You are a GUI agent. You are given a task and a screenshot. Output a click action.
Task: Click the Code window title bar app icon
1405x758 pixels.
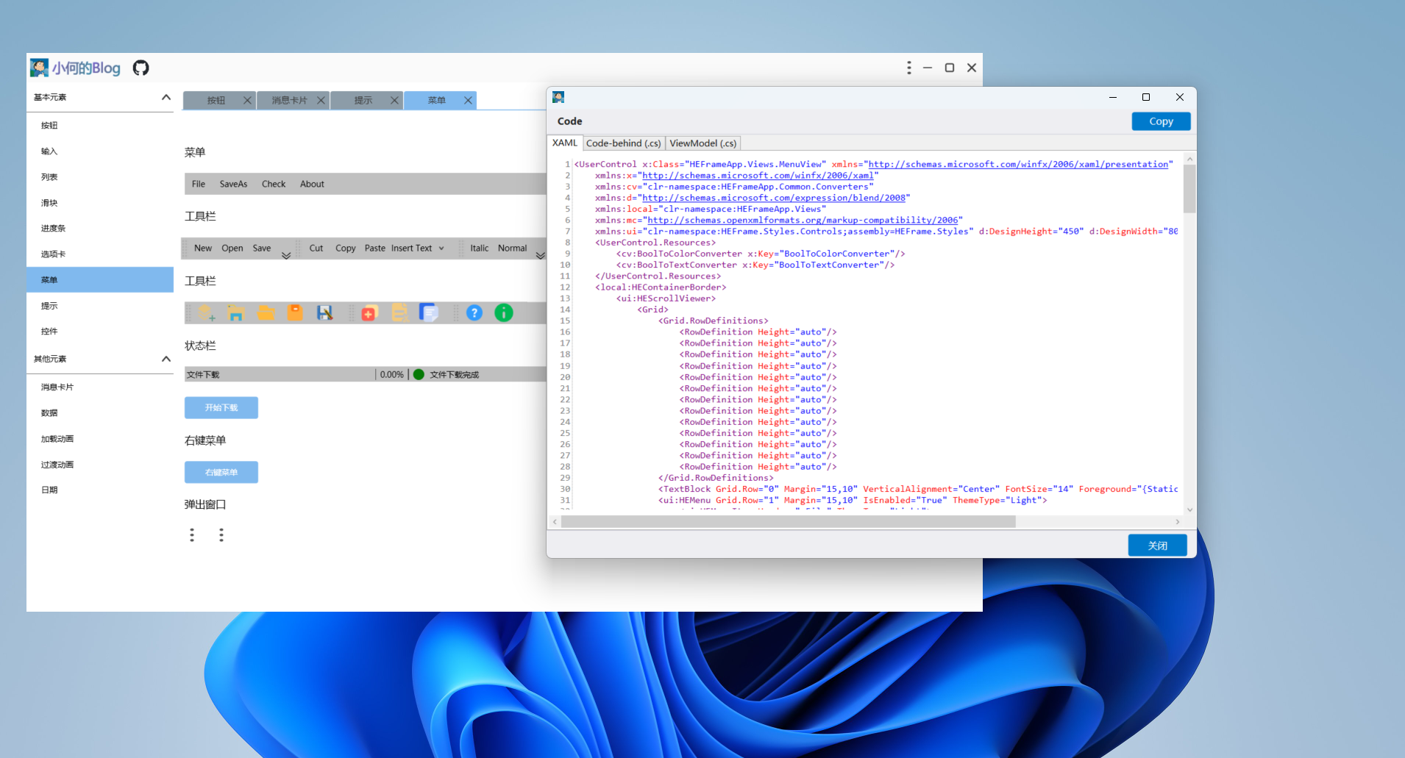click(558, 97)
